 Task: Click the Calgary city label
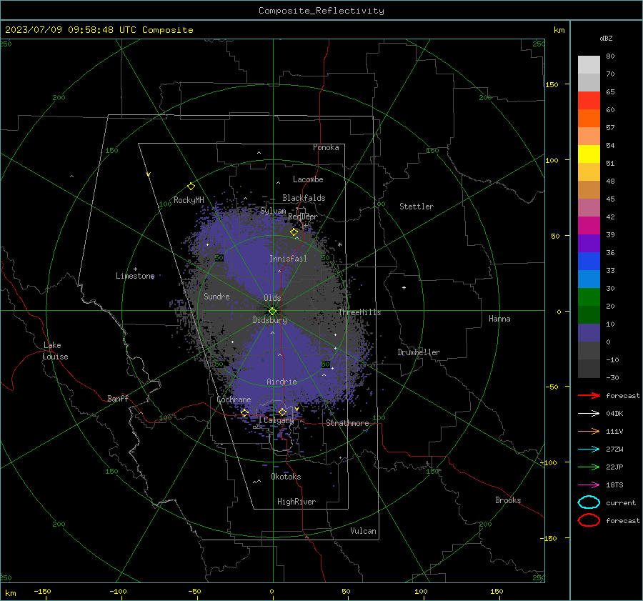click(279, 420)
